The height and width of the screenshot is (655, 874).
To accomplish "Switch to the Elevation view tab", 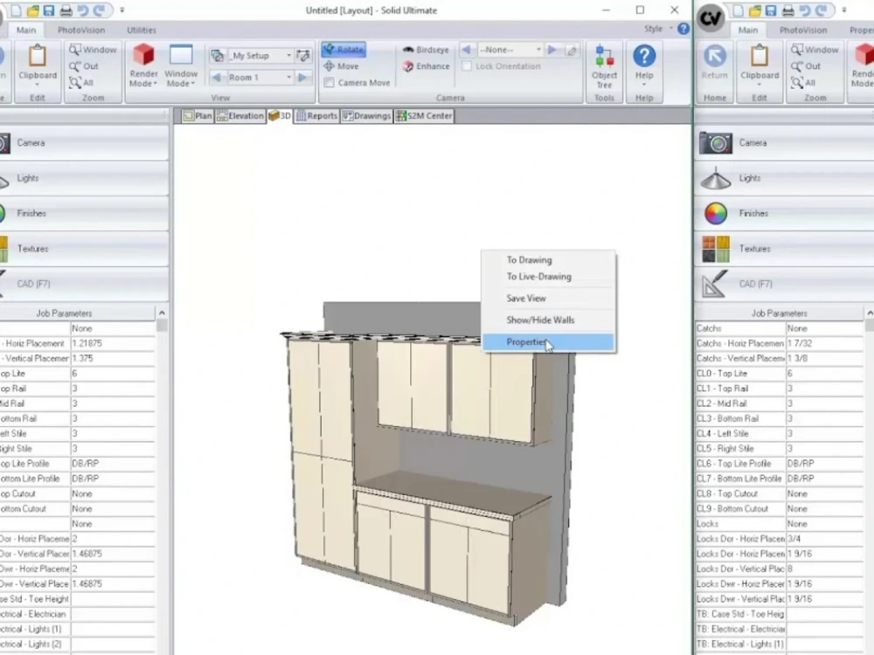I will pos(240,116).
